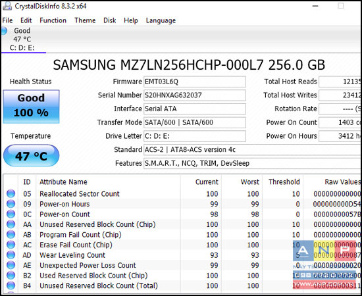Viewport: 362px width, 296px height.
Task: Click the Total Host Reads value field
Action: [340, 82]
